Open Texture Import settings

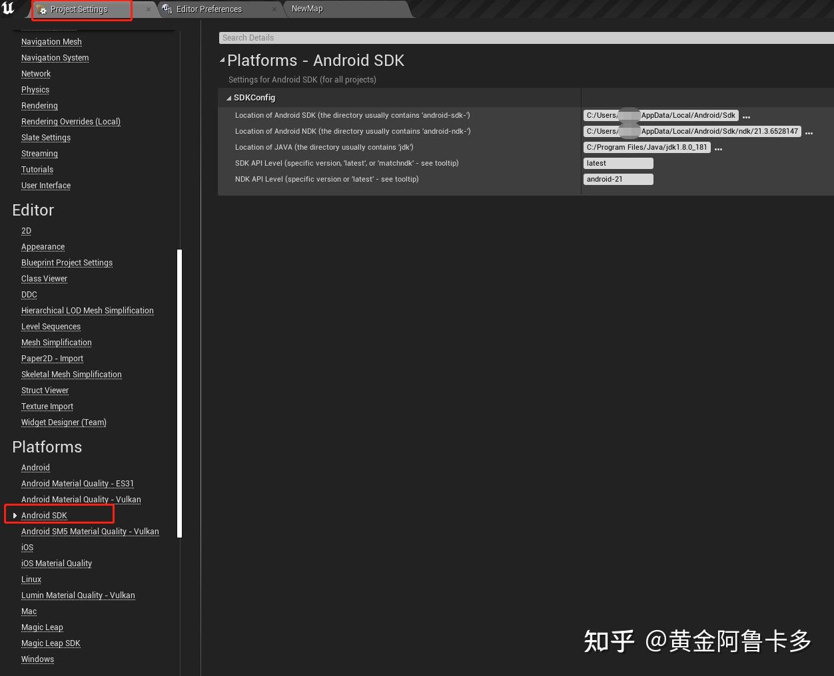(47, 407)
